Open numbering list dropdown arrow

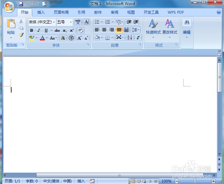tap(113, 22)
